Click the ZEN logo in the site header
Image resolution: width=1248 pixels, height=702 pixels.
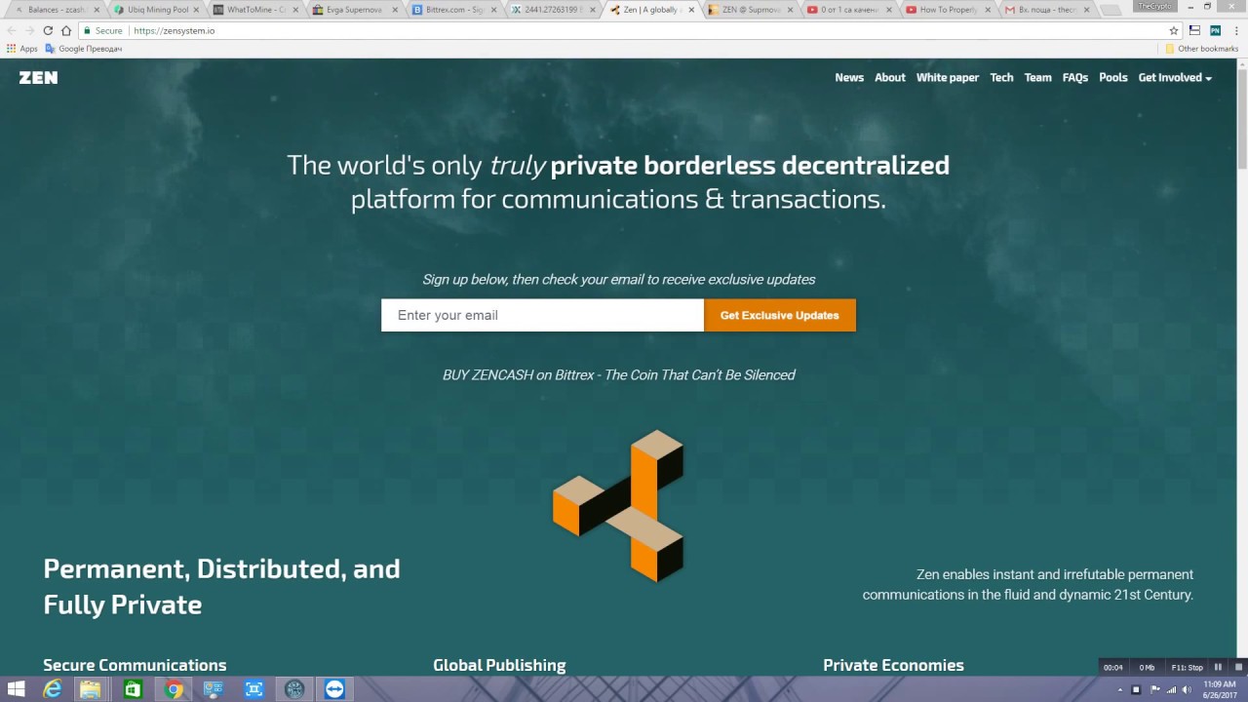[x=38, y=78]
